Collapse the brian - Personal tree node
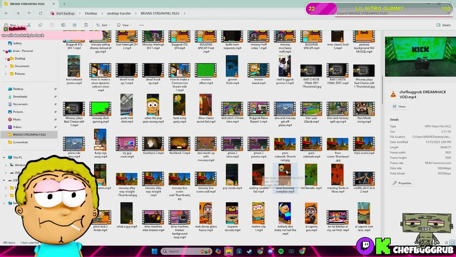456x257 pixels. pos(4,51)
